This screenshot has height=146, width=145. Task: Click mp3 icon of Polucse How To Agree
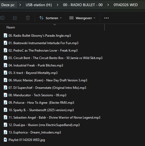5,102
